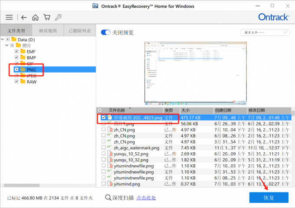The width and height of the screenshot is (295, 208).
Task: Open the hamburger menu icon
Action: click(x=9, y=17)
